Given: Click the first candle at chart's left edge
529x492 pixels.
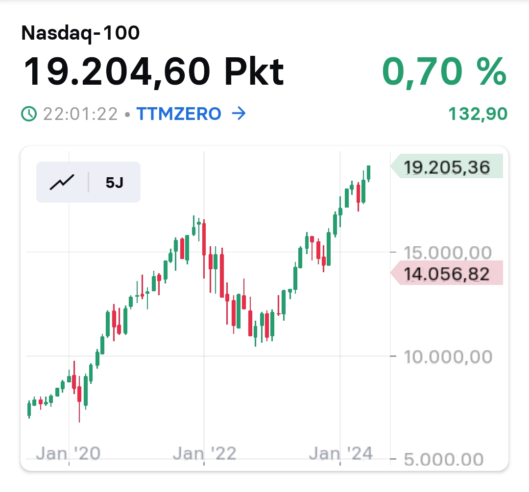Looking at the screenshot, I should (29, 409).
